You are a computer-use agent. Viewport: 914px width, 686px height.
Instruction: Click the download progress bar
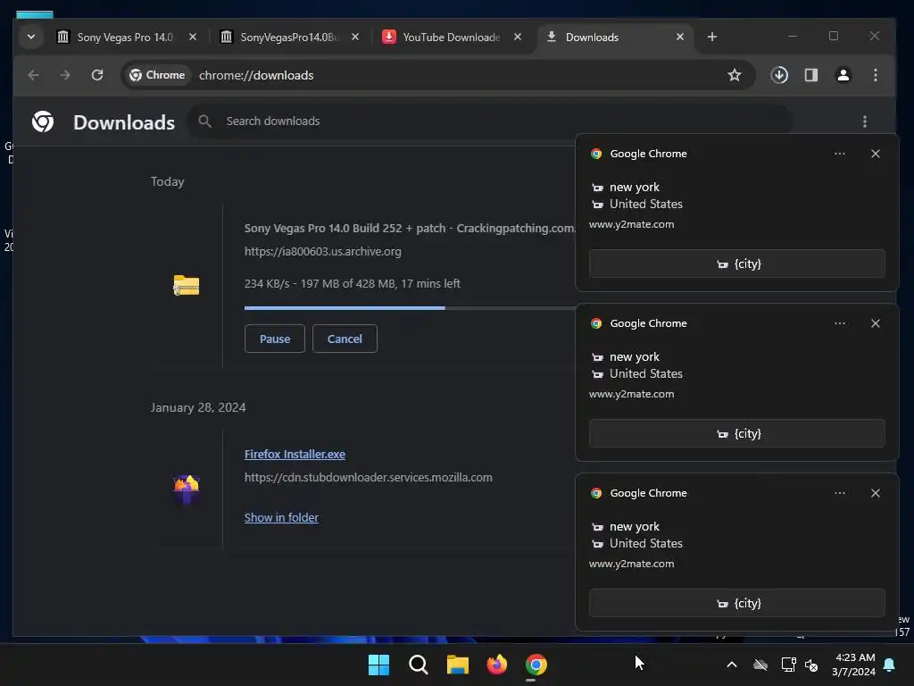point(410,308)
